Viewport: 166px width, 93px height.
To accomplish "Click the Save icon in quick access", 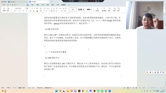I will (x=8, y=5).
